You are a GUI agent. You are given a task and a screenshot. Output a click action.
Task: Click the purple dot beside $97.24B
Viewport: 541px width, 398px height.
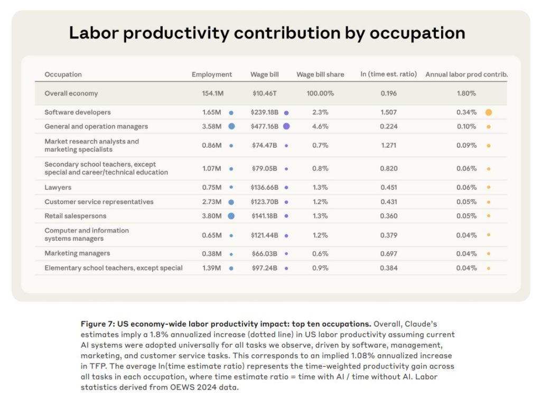pos(286,268)
